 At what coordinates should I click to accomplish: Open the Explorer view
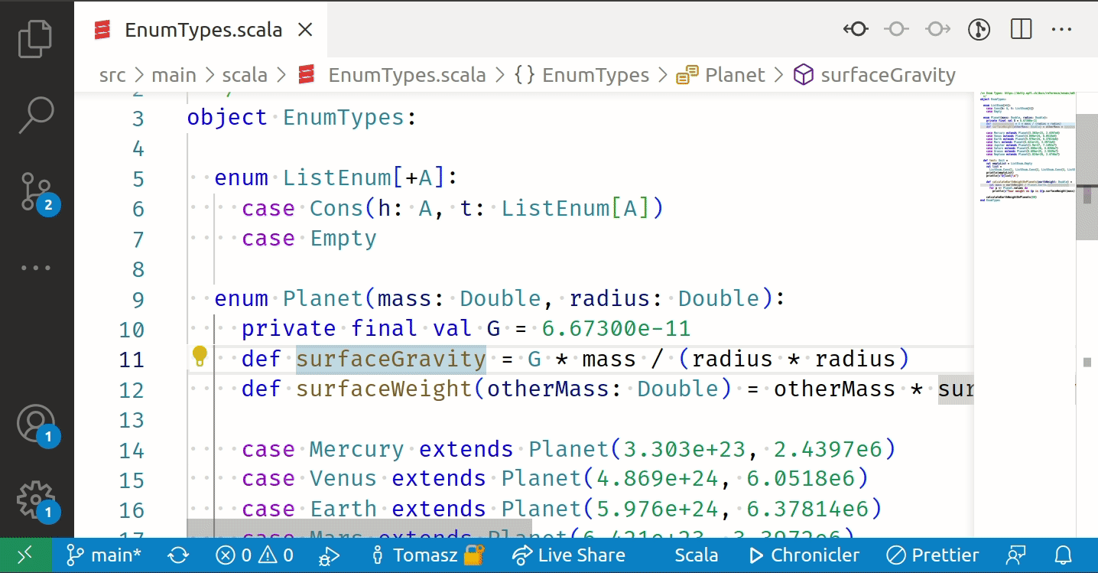click(36, 38)
